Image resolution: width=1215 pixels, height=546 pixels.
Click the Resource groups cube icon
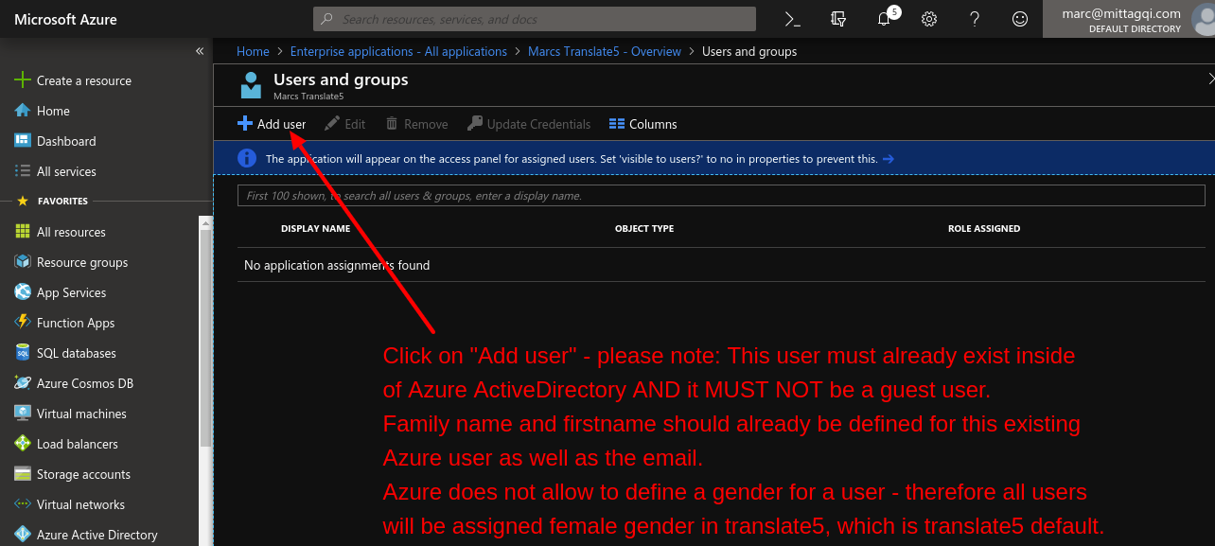23,262
